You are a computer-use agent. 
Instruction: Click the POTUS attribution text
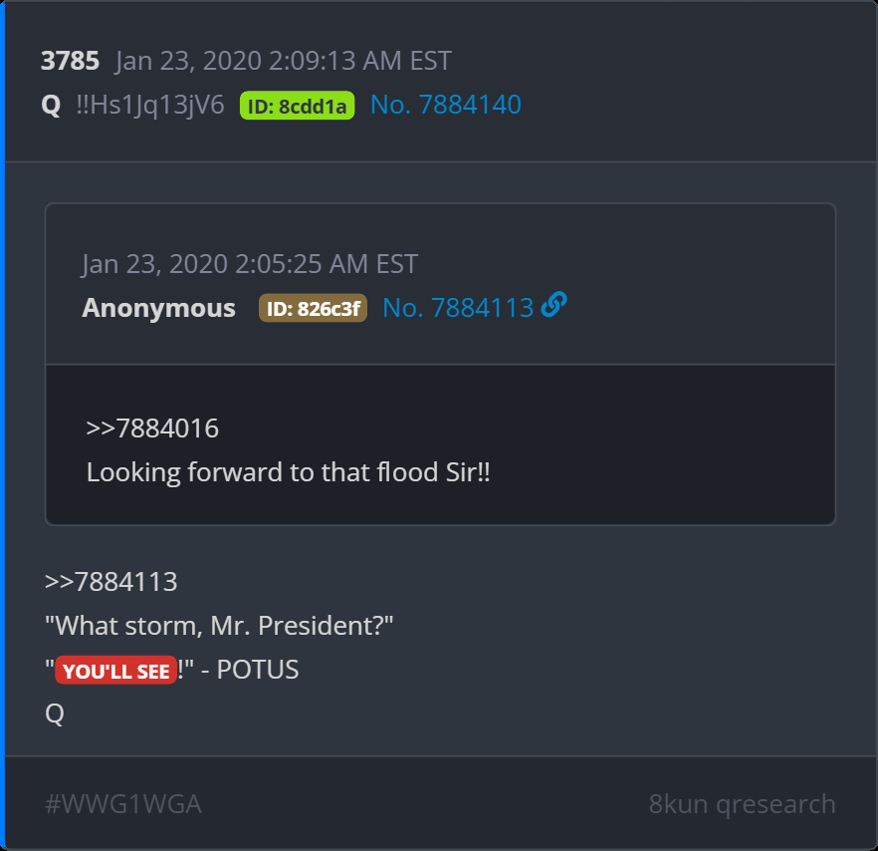[258, 670]
